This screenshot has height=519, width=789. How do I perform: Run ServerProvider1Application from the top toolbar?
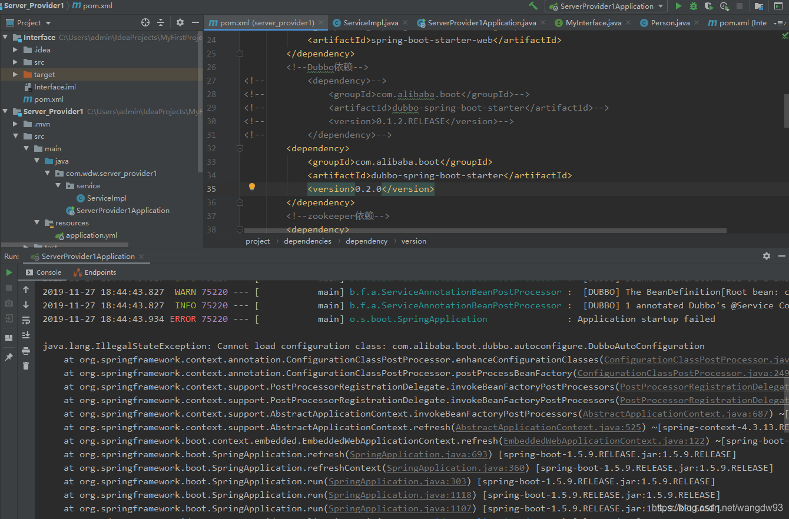point(678,6)
